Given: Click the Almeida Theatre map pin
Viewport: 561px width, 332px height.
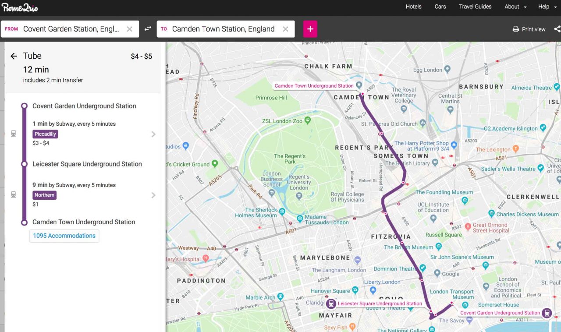Looking at the screenshot, I should 557,87.
